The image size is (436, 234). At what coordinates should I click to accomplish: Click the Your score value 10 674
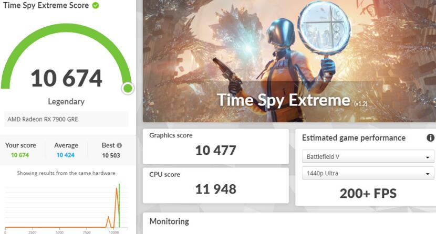[21, 155]
